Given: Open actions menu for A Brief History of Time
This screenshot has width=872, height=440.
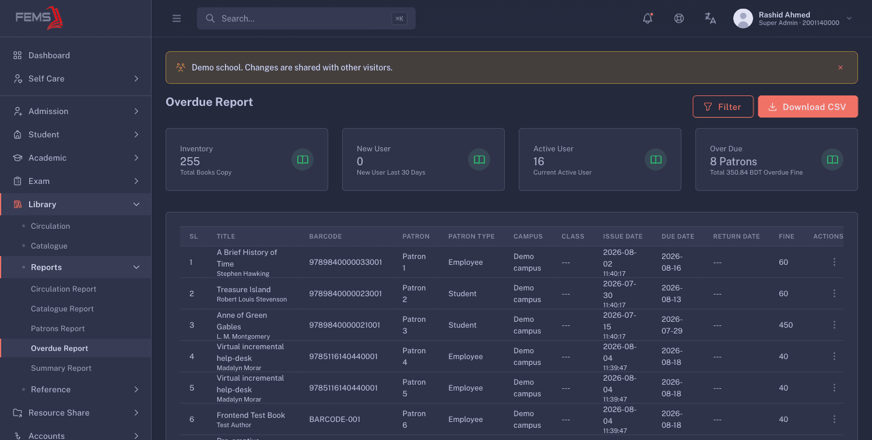Looking at the screenshot, I should pyautogui.click(x=834, y=262).
